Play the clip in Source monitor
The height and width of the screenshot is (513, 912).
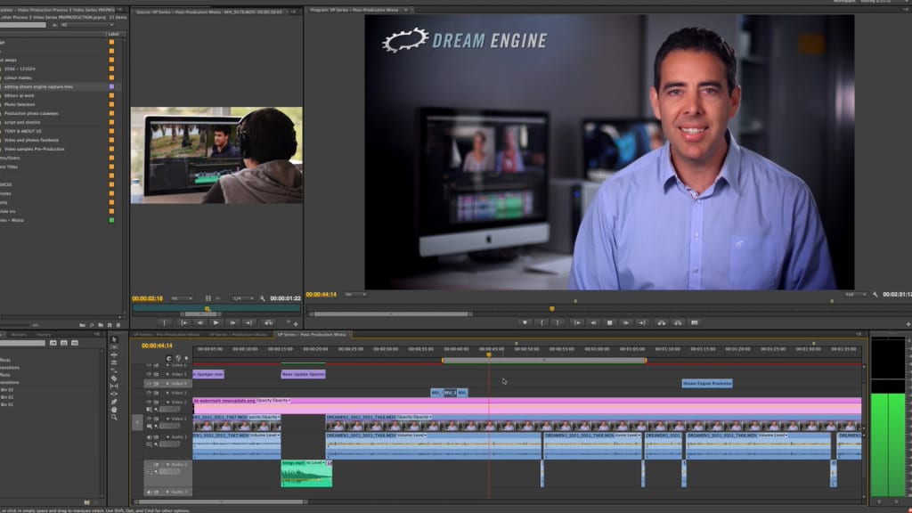pos(216,322)
